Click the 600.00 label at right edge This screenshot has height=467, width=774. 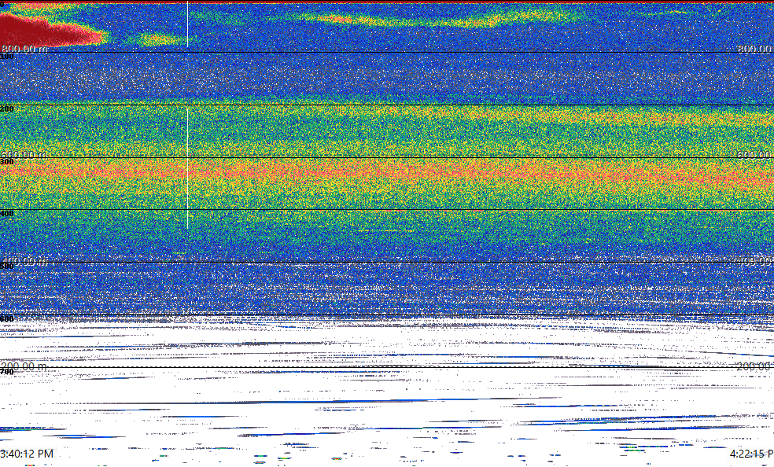pyautogui.click(x=755, y=154)
